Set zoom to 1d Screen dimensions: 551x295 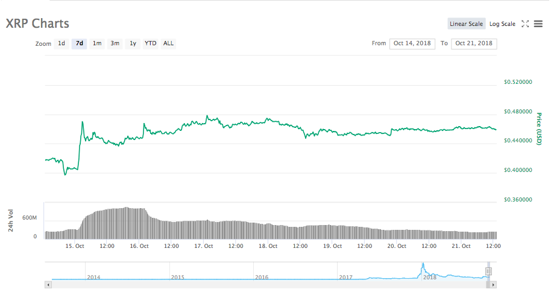pyautogui.click(x=61, y=43)
